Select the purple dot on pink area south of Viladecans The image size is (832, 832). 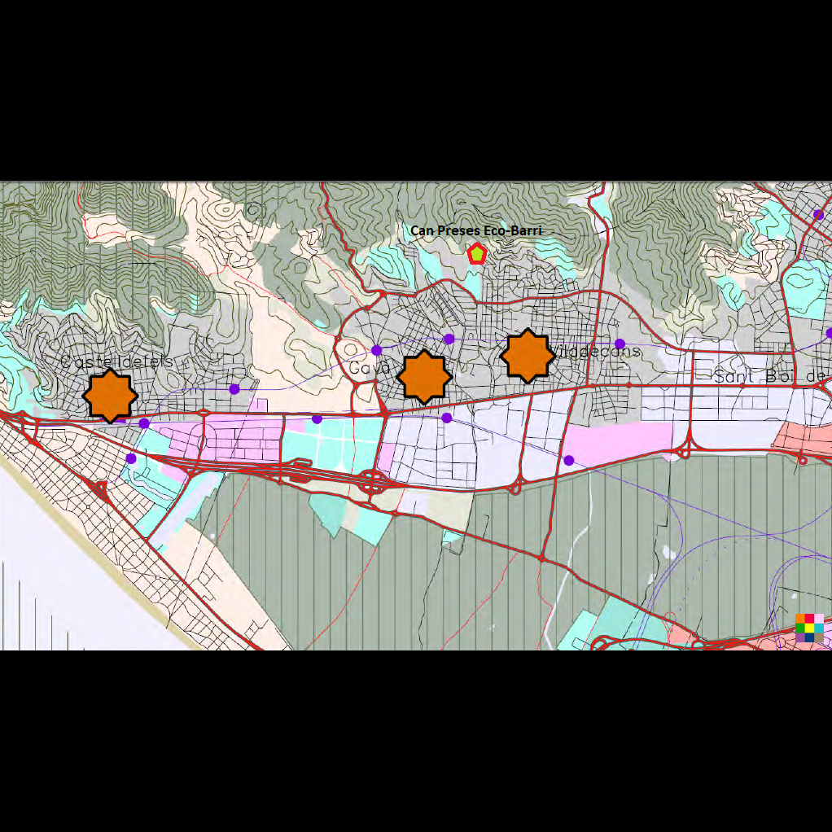(568, 461)
